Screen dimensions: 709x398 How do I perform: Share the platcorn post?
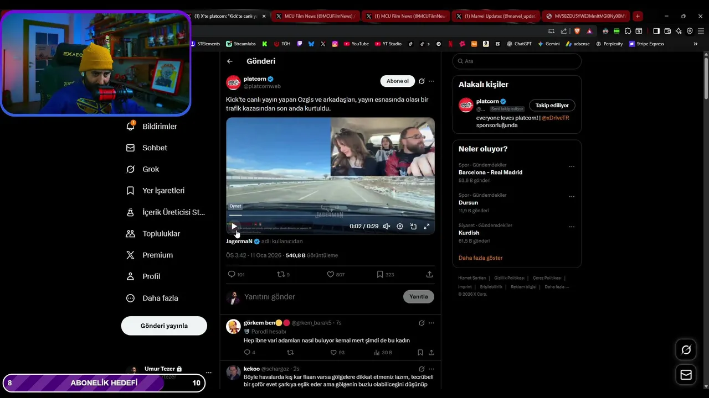429,274
